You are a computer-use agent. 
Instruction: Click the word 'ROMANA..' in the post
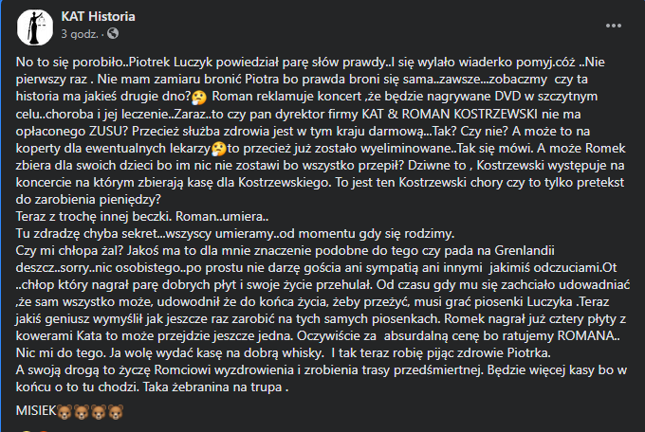[588, 335]
